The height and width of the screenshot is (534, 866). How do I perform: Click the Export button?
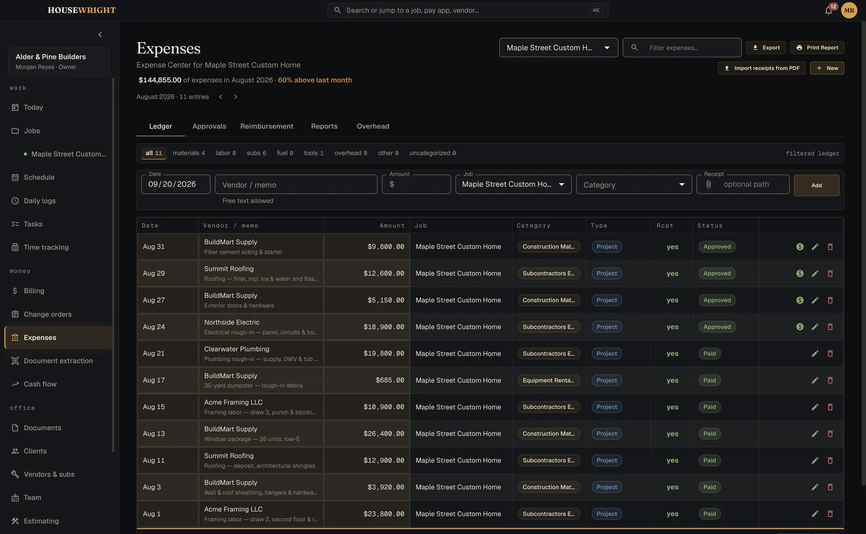click(x=766, y=48)
